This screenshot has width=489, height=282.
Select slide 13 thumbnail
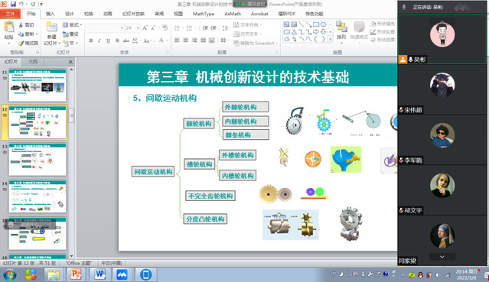point(37,160)
